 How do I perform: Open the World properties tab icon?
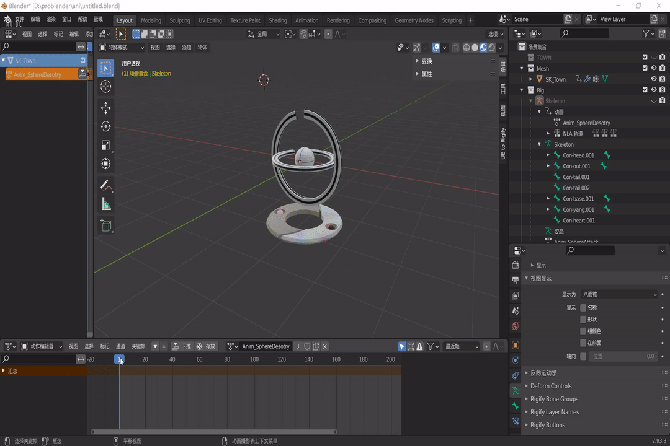[516, 326]
